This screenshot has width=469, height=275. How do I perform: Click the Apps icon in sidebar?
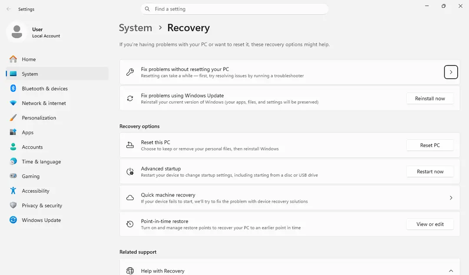tap(13, 132)
